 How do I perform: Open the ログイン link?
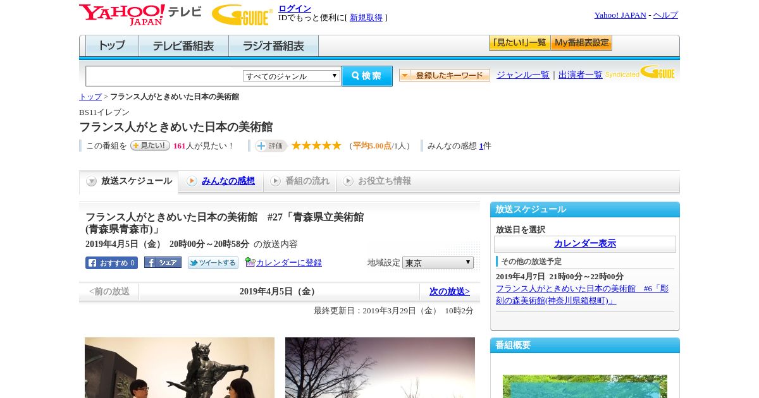[295, 8]
